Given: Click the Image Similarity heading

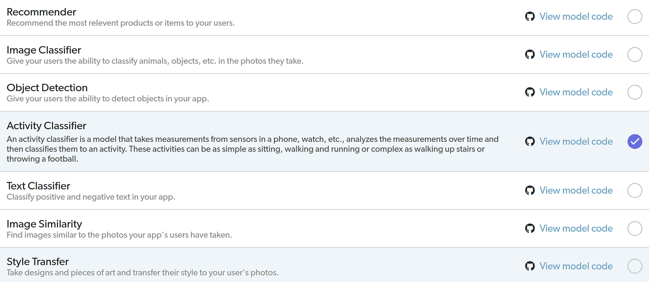Looking at the screenshot, I should coord(44,224).
